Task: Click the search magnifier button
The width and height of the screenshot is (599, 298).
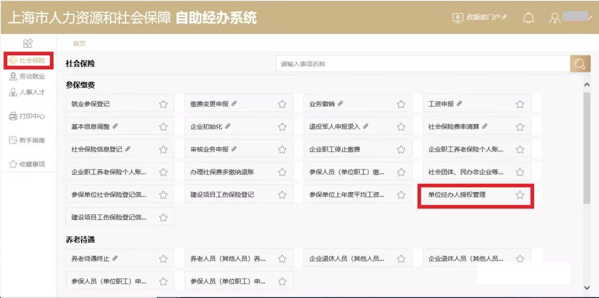Action: (x=580, y=64)
